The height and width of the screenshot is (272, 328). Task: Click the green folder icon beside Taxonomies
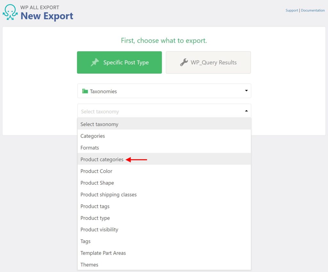(85, 91)
